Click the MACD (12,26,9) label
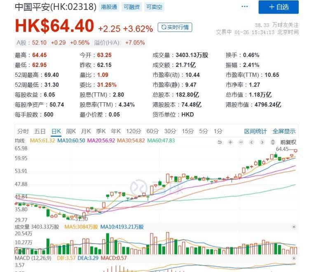Screen dimensions: 309x272 [33, 258]
